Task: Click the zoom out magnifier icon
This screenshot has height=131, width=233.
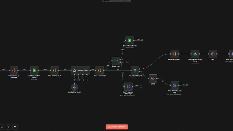Action: coord(2,127)
